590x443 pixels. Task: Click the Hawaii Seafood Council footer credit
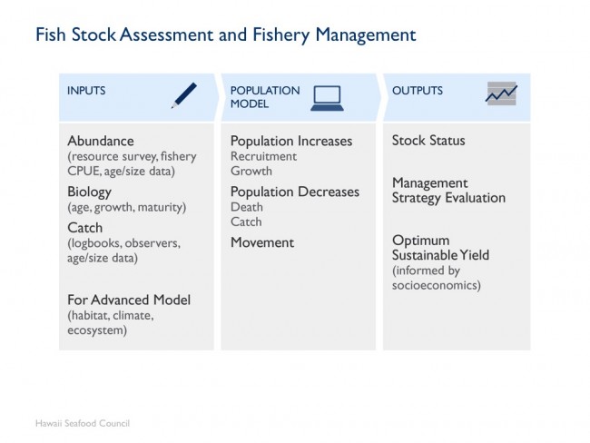[83, 423]
